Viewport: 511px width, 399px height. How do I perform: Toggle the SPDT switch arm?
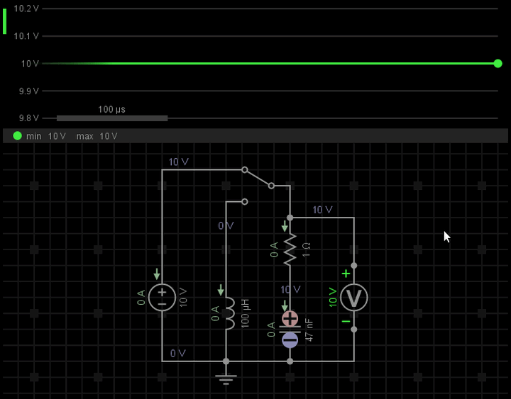coord(258,178)
